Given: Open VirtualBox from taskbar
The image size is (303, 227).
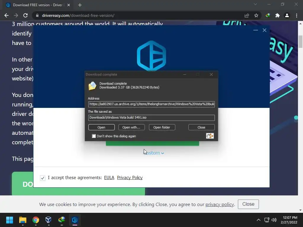Looking at the screenshot, I should click(49, 220).
